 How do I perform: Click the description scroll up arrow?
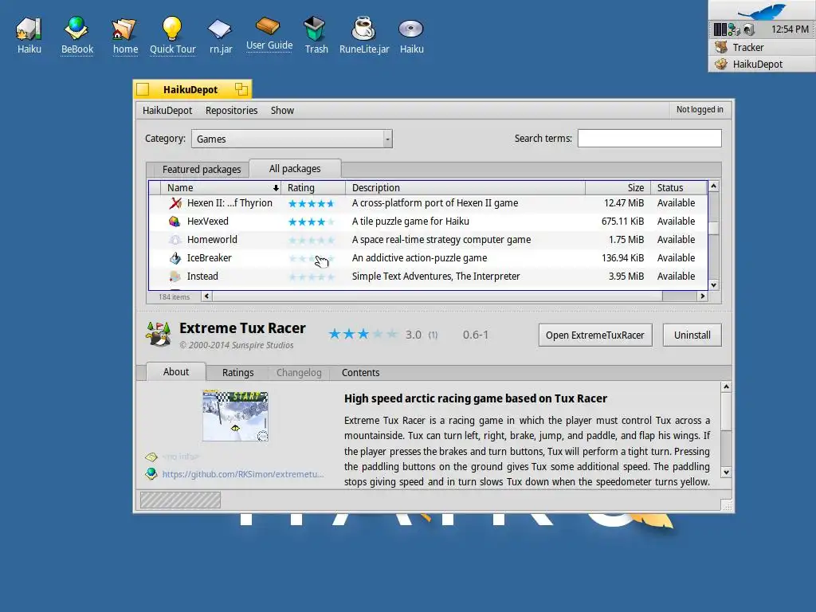(x=726, y=386)
